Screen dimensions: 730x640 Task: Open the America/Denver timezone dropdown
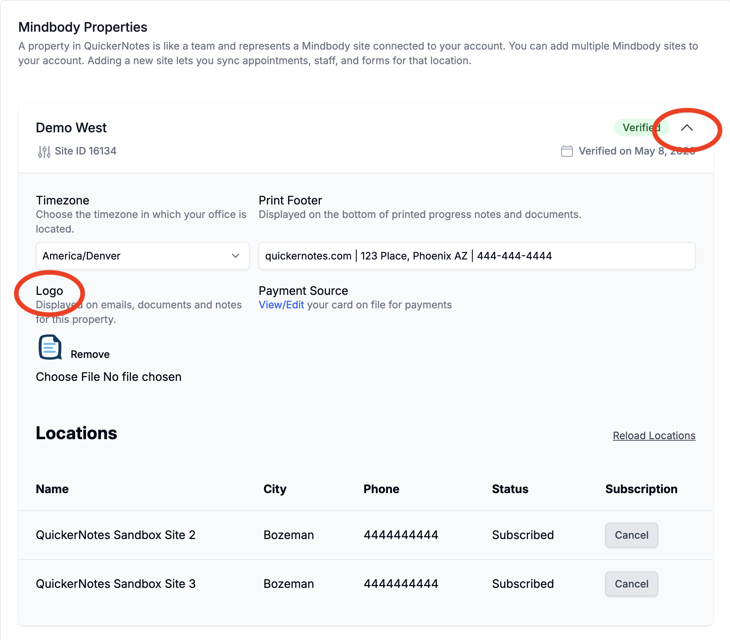[x=142, y=256]
